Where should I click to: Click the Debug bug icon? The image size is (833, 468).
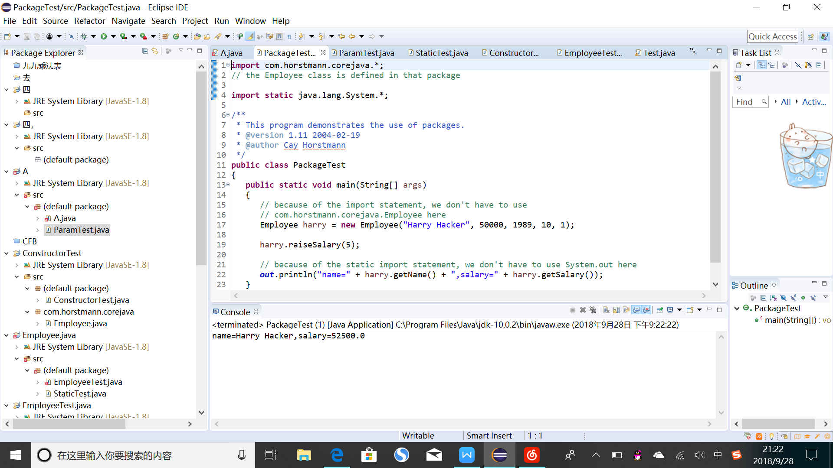click(x=84, y=36)
